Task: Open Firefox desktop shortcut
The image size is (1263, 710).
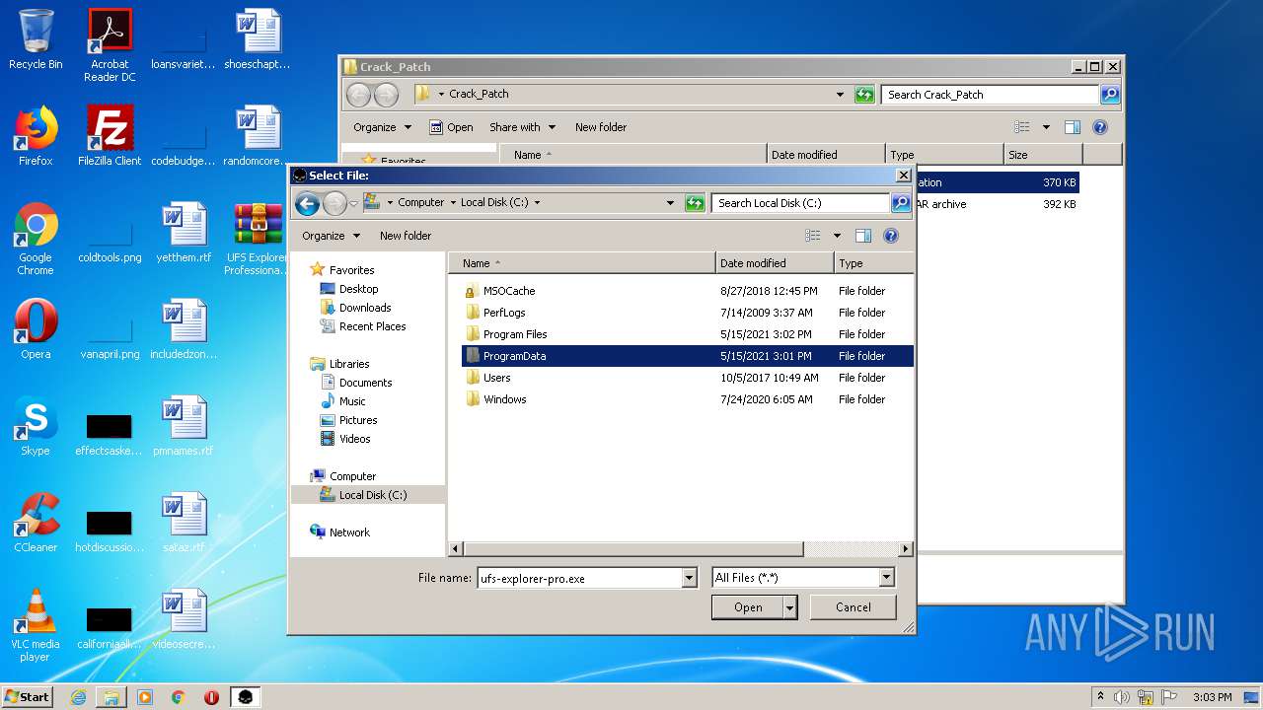Action: click(36, 136)
